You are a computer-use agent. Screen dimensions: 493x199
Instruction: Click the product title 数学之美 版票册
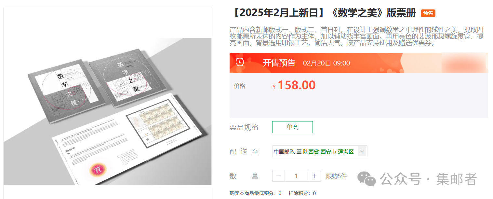324,13
